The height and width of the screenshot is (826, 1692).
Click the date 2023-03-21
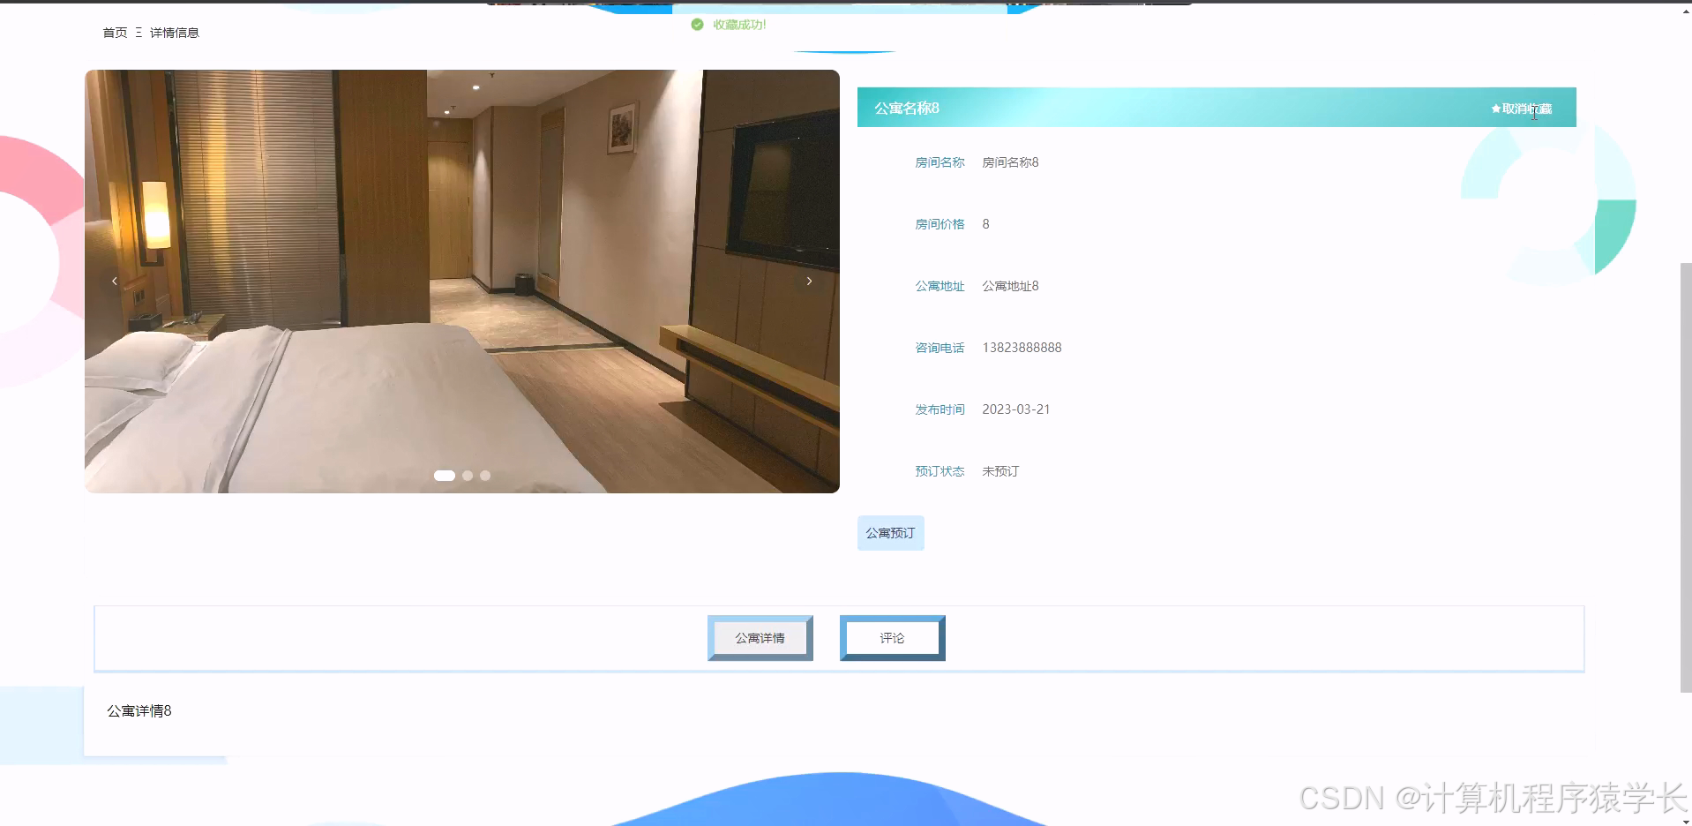(1016, 409)
